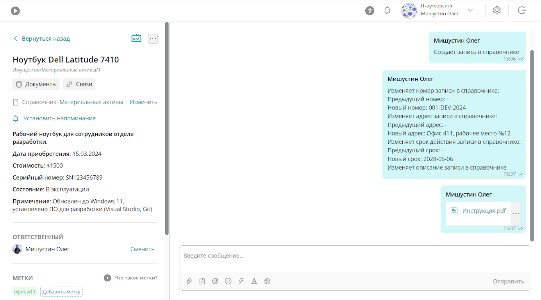This screenshot has height=300, width=541.
Task: Click the bell icon beside Установить напоминание
Action: pos(16,118)
